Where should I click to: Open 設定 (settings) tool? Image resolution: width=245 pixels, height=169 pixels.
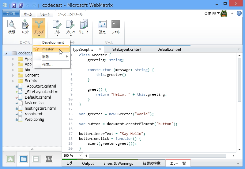point(102,27)
